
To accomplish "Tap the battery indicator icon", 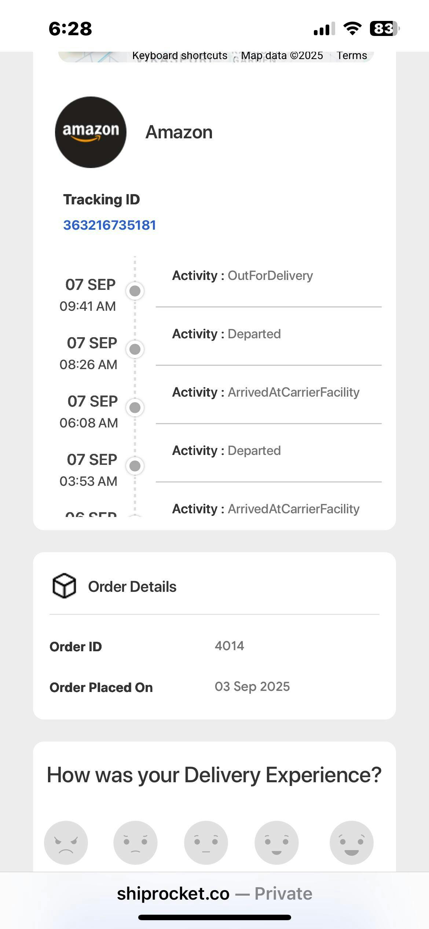I will click(384, 28).
